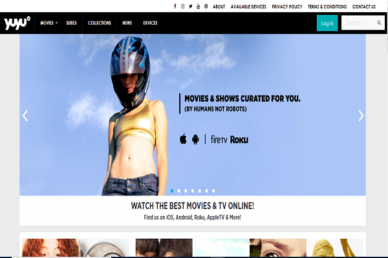Click the Log In button

tap(327, 23)
